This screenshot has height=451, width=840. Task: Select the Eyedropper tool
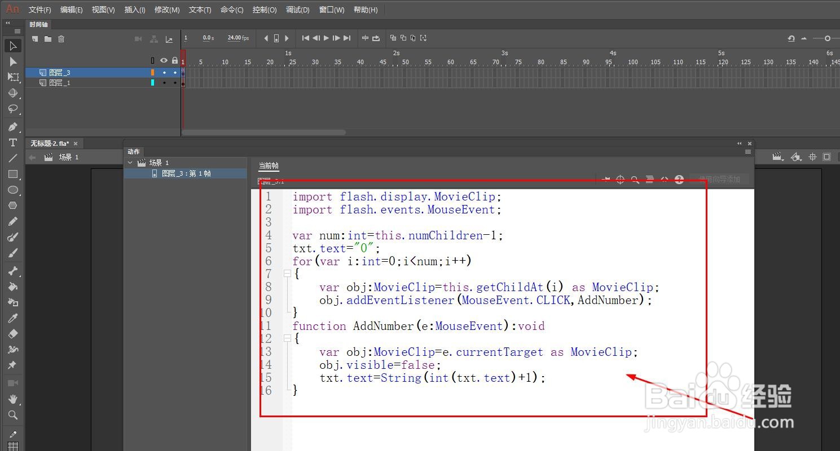click(13, 318)
